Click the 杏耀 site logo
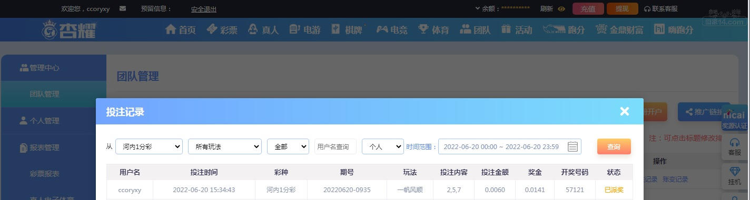The height and width of the screenshot is (200, 750). click(x=69, y=30)
